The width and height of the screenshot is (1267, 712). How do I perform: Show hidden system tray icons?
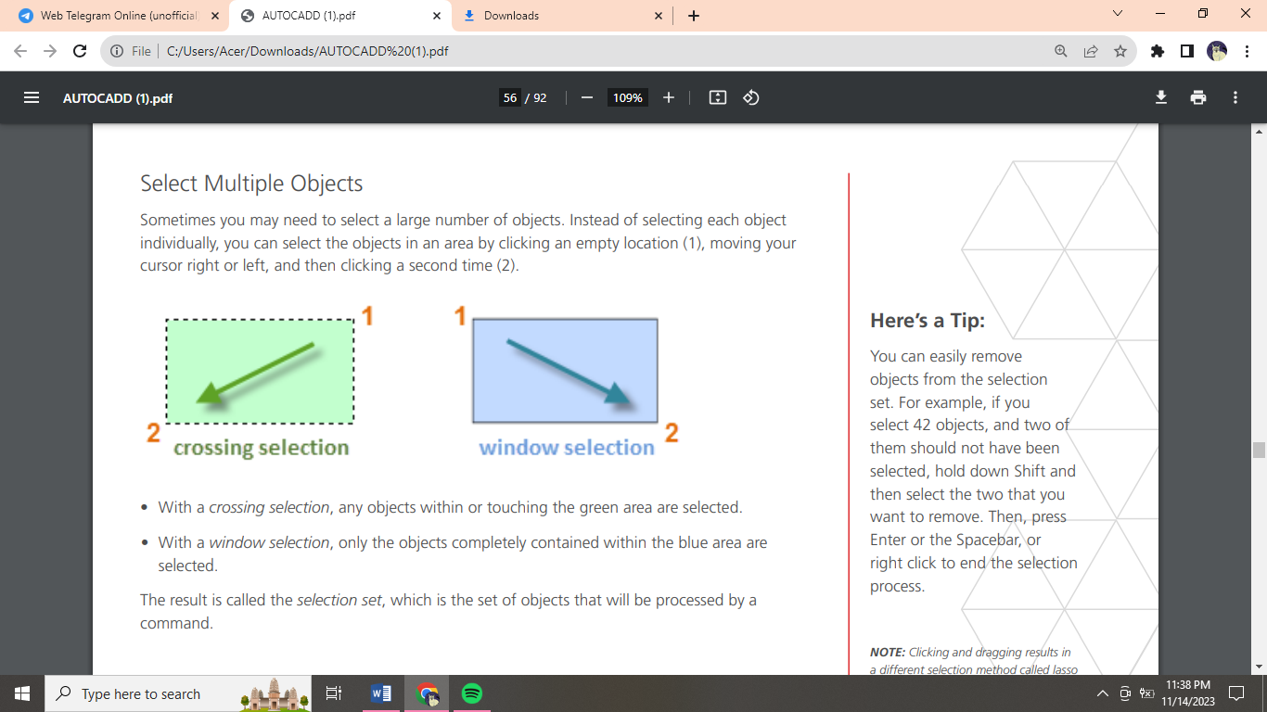pyautogui.click(x=1102, y=693)
